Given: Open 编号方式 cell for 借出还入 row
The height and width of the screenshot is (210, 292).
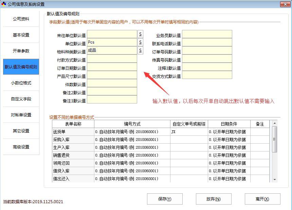Looking at the screenshot, I should [x=132, y=179].
